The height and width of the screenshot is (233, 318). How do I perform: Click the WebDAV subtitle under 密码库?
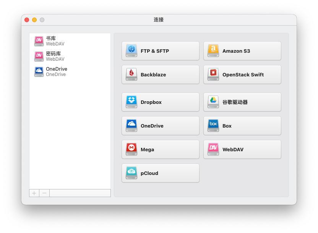tap(55, 59)
